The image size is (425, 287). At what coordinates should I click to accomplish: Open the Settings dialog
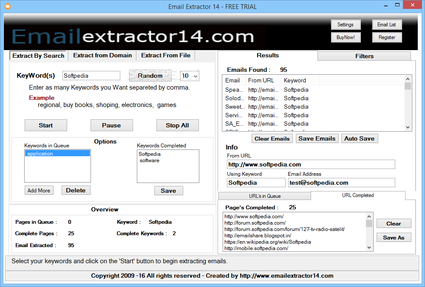pos(346,25)
